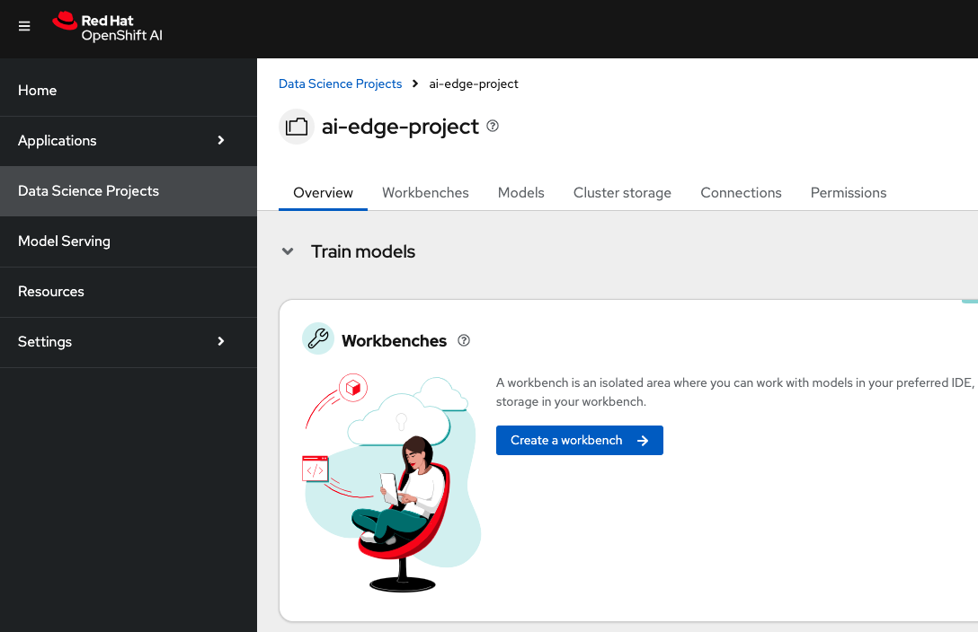Click the Red Hat OpenShift AI logo
Image resolution: width=978 pixels, height=632 pixels.
click(x=108, y=28)
